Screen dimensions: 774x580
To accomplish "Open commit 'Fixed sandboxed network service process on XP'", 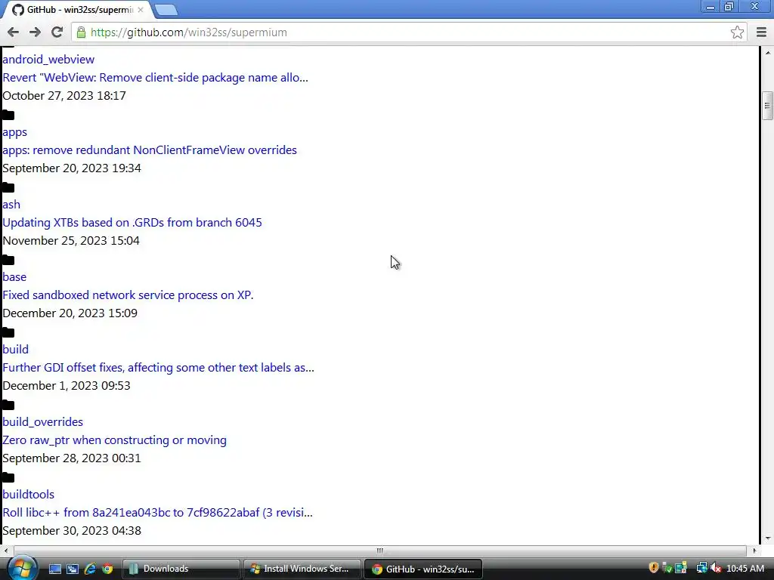I will click(x=128, y=295).
